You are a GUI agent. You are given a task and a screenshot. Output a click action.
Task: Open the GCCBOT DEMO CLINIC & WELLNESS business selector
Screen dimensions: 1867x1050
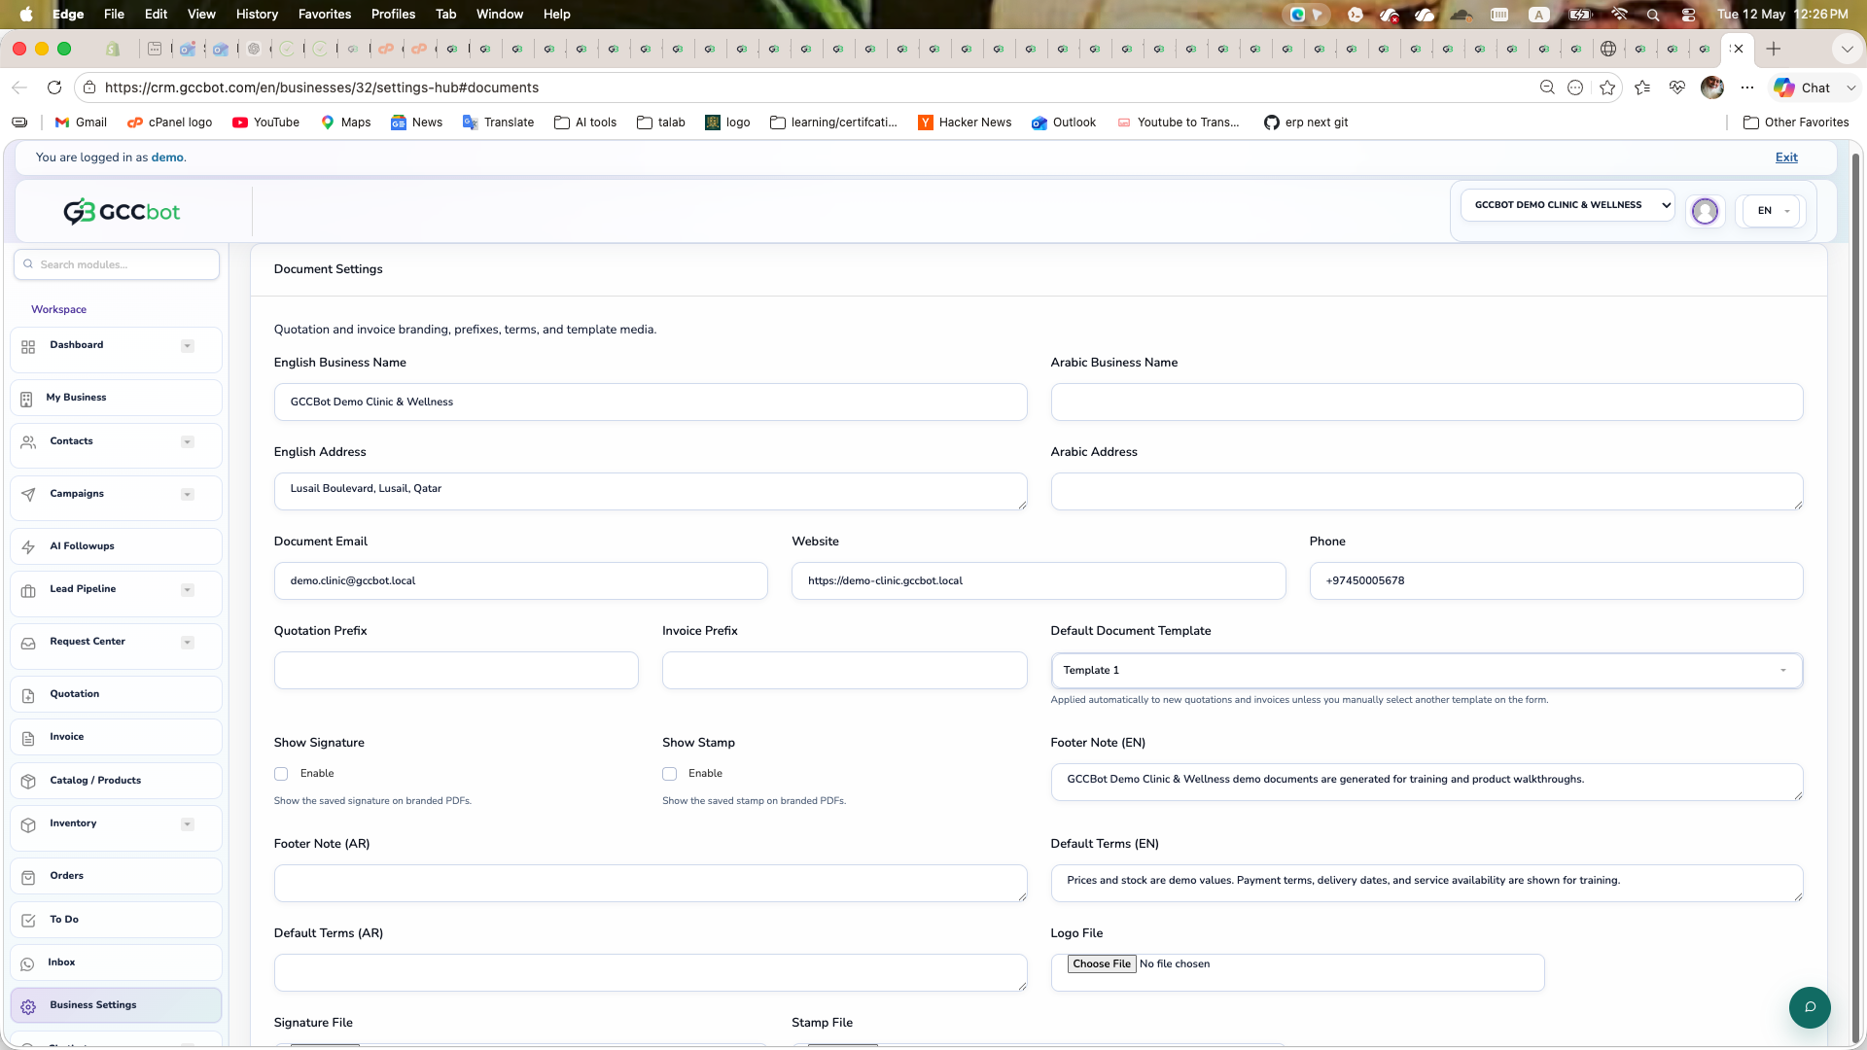tap(1568, 205)
